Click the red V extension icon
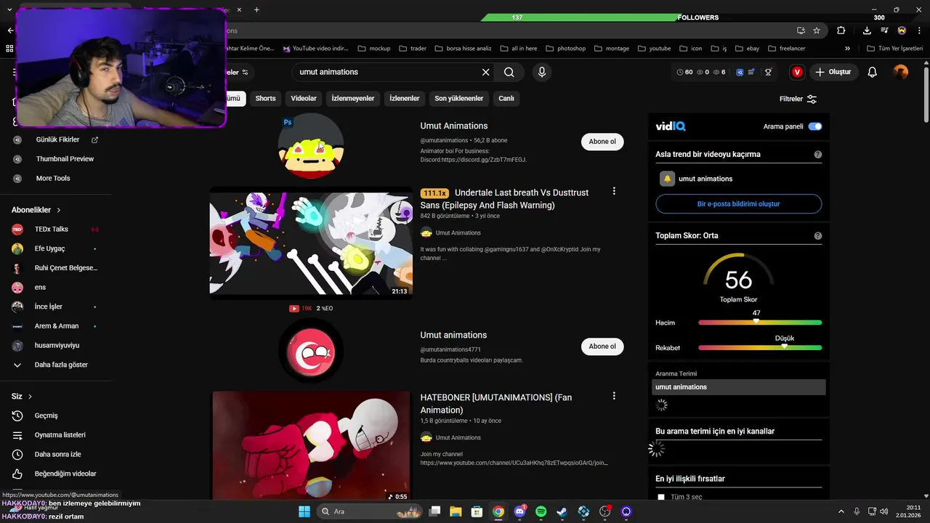 798,72
